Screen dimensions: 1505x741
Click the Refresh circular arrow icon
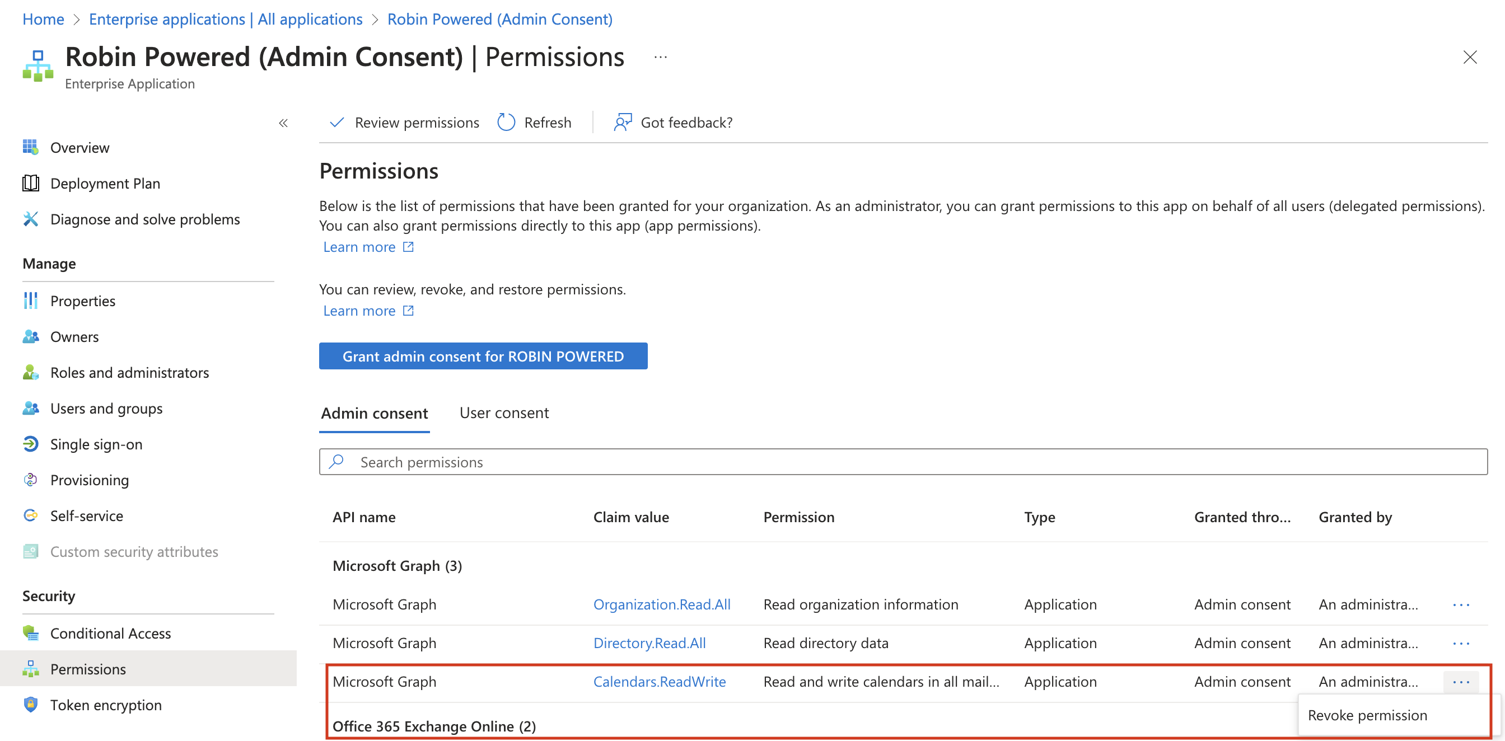tap(506, 122)
